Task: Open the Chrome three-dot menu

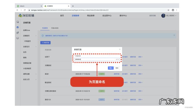Action: click(x=177, y=10)
